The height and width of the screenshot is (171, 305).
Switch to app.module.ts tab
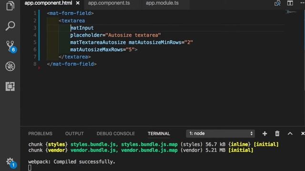[162, 3]
